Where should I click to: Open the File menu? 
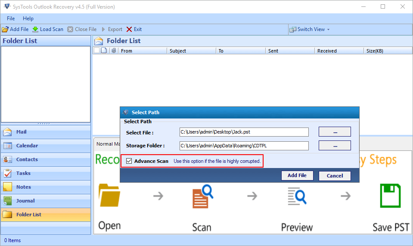[x=11, y=19]
